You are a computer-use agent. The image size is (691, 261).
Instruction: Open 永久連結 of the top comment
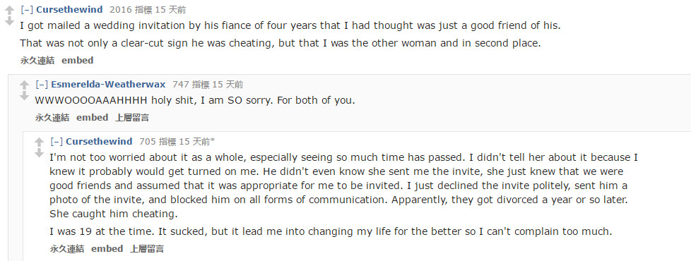[37, 60]
